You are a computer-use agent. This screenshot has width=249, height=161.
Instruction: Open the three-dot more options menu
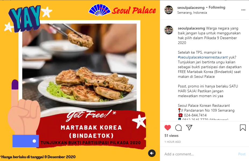243,10
